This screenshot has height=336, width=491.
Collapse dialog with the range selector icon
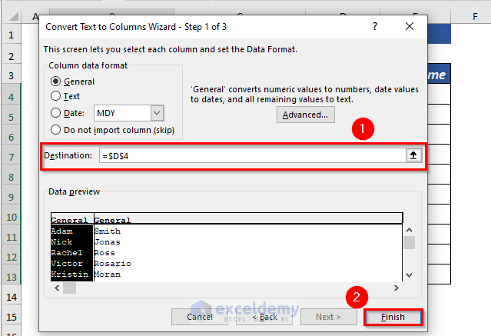click(413, 155)
